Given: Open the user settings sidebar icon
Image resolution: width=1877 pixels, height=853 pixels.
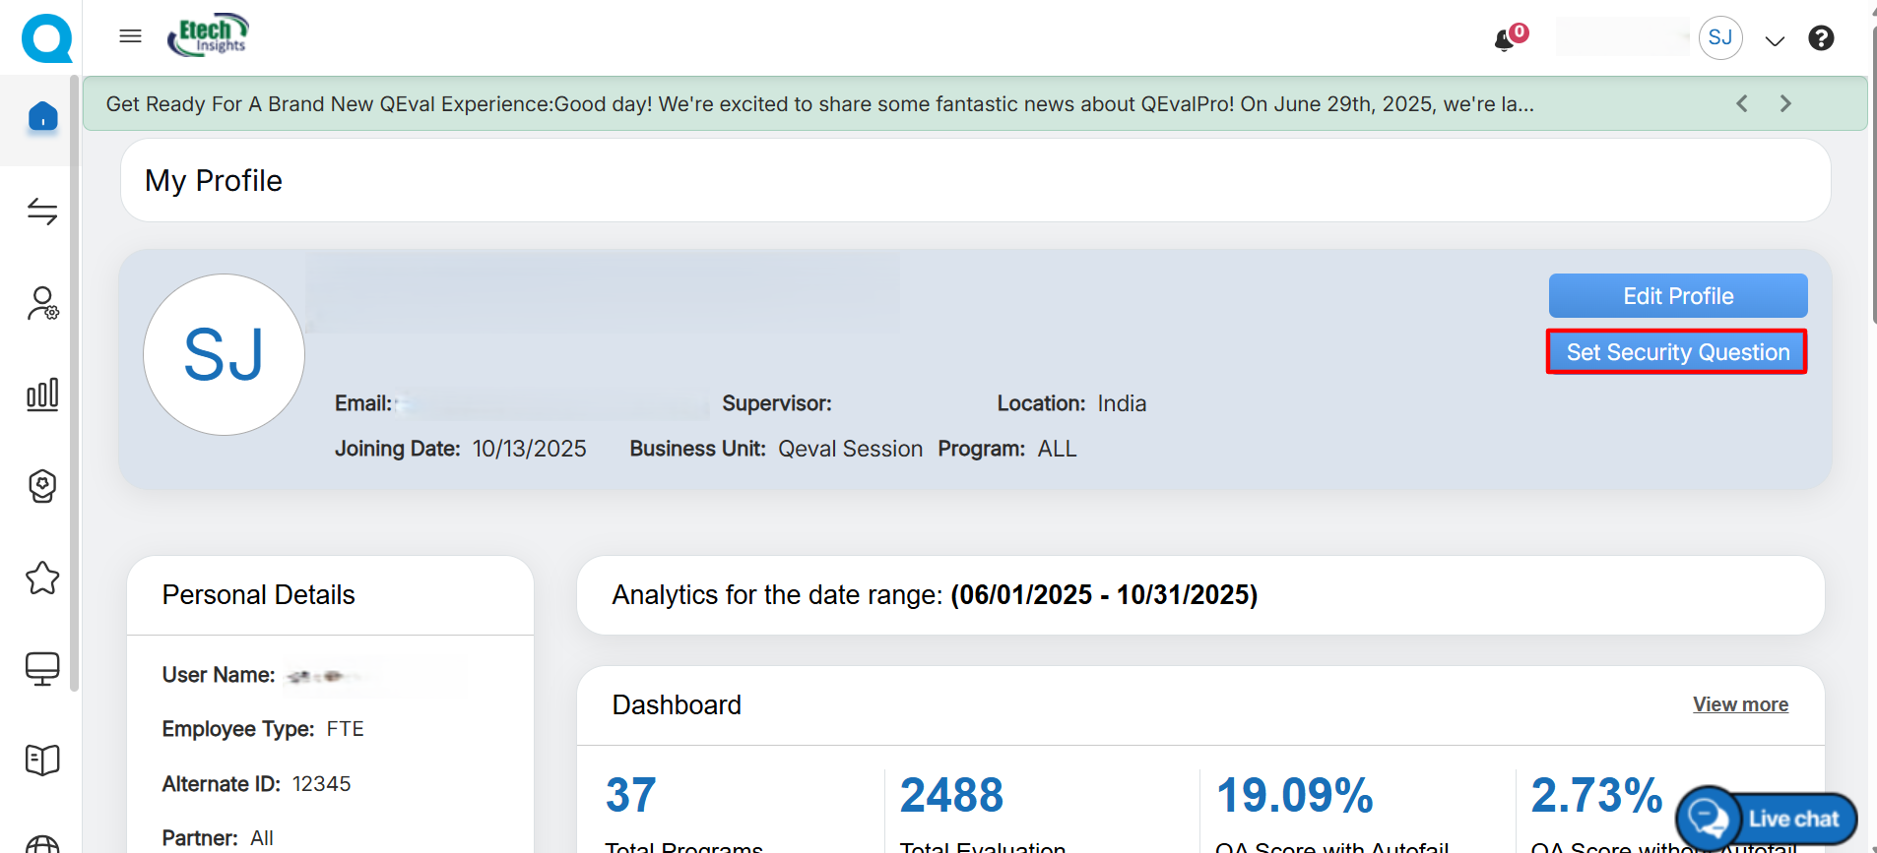Looking at the screenshot, I should pos(42,303).
